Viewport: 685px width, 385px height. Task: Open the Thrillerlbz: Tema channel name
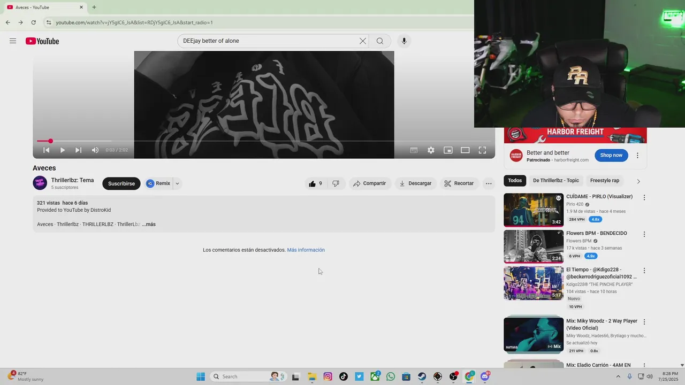pyautogui.click(x=72, y=180)
